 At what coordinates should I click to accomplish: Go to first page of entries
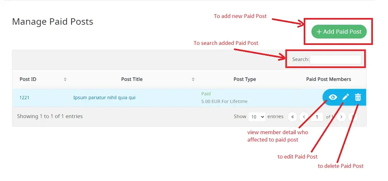click(292, 117)
